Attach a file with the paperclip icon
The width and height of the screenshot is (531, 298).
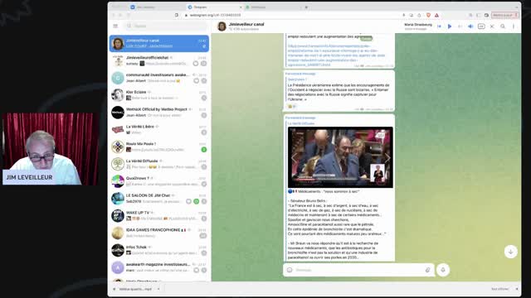(x=428, y=270)
